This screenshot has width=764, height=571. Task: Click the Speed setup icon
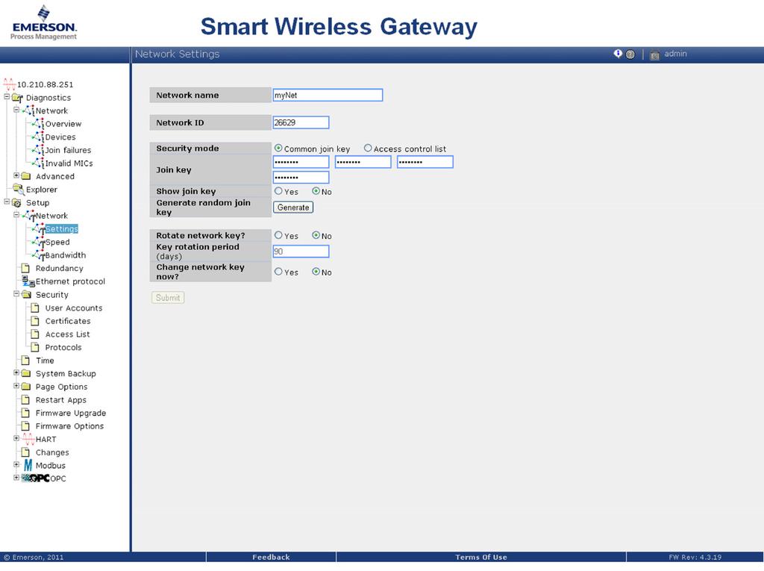pyautogui.click(x=39, y=242)
